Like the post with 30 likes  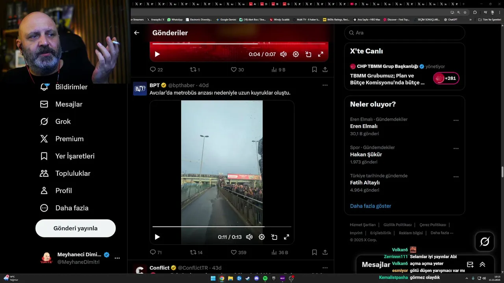coord(237,70)
